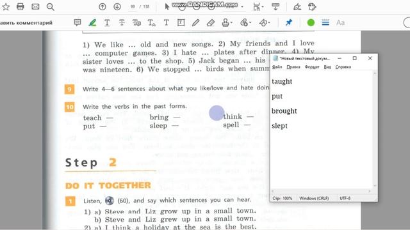Select the underline text tool
Image resolution: width=410 pixels, height=230 pixels.
(x=107, y=23)
